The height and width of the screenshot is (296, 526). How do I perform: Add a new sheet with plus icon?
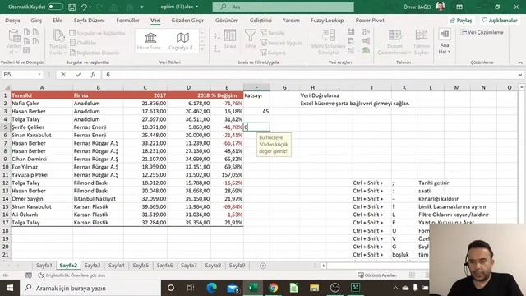[263, 266]
